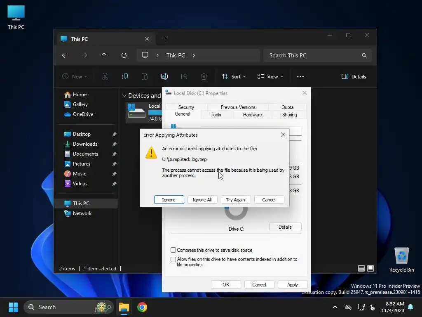Switch to the Previous Versions tab
The image size is (422, 317).
pyautogui.click(x=238, y=107)
